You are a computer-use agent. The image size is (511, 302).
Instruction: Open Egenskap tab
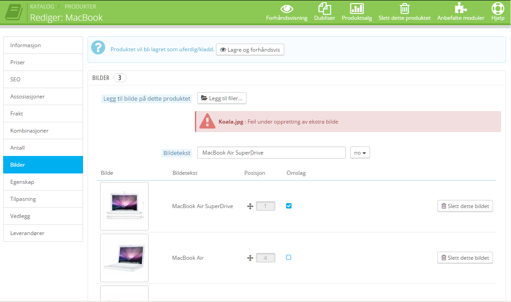click(43, 182)
